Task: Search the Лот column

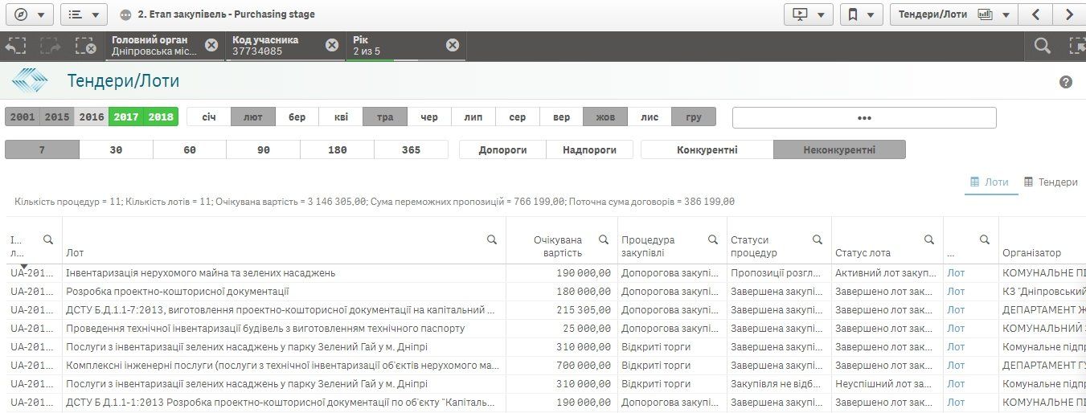Action: point(492,239)
